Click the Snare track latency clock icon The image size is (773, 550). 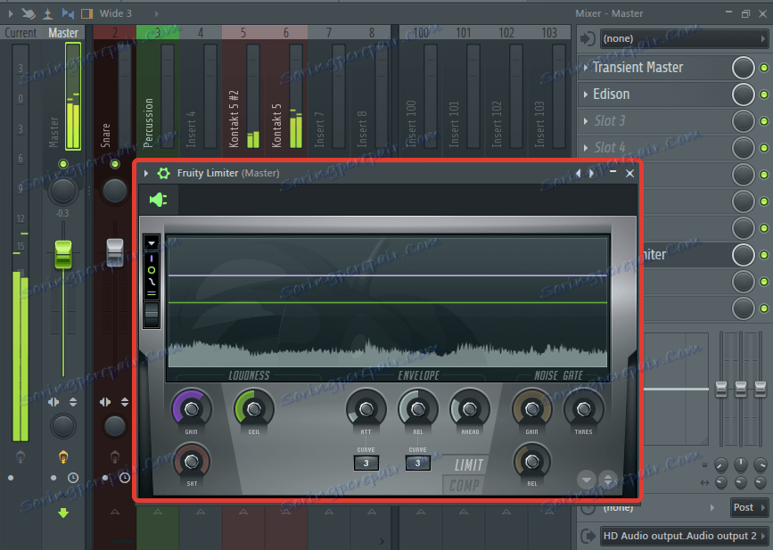(x=125, y=478)
